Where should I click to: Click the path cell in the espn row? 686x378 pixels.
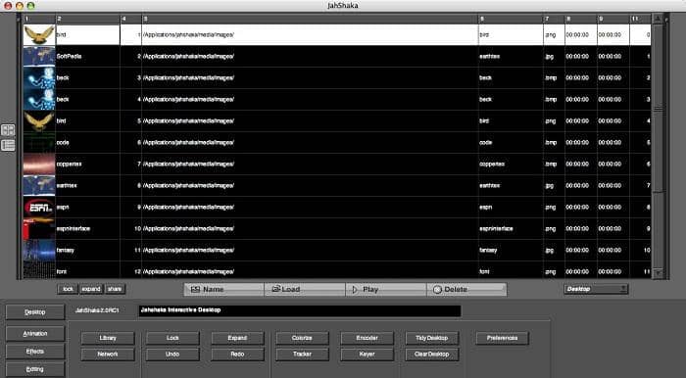[310, 208]
